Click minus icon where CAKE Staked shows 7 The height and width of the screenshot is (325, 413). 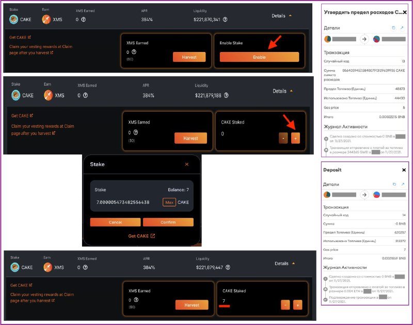285,305
